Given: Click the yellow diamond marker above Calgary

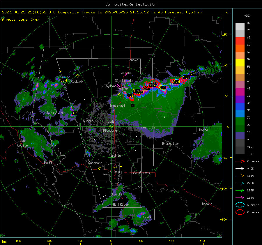Looking at the screenshot, I should pyautogui.click(x=115, y=168).
